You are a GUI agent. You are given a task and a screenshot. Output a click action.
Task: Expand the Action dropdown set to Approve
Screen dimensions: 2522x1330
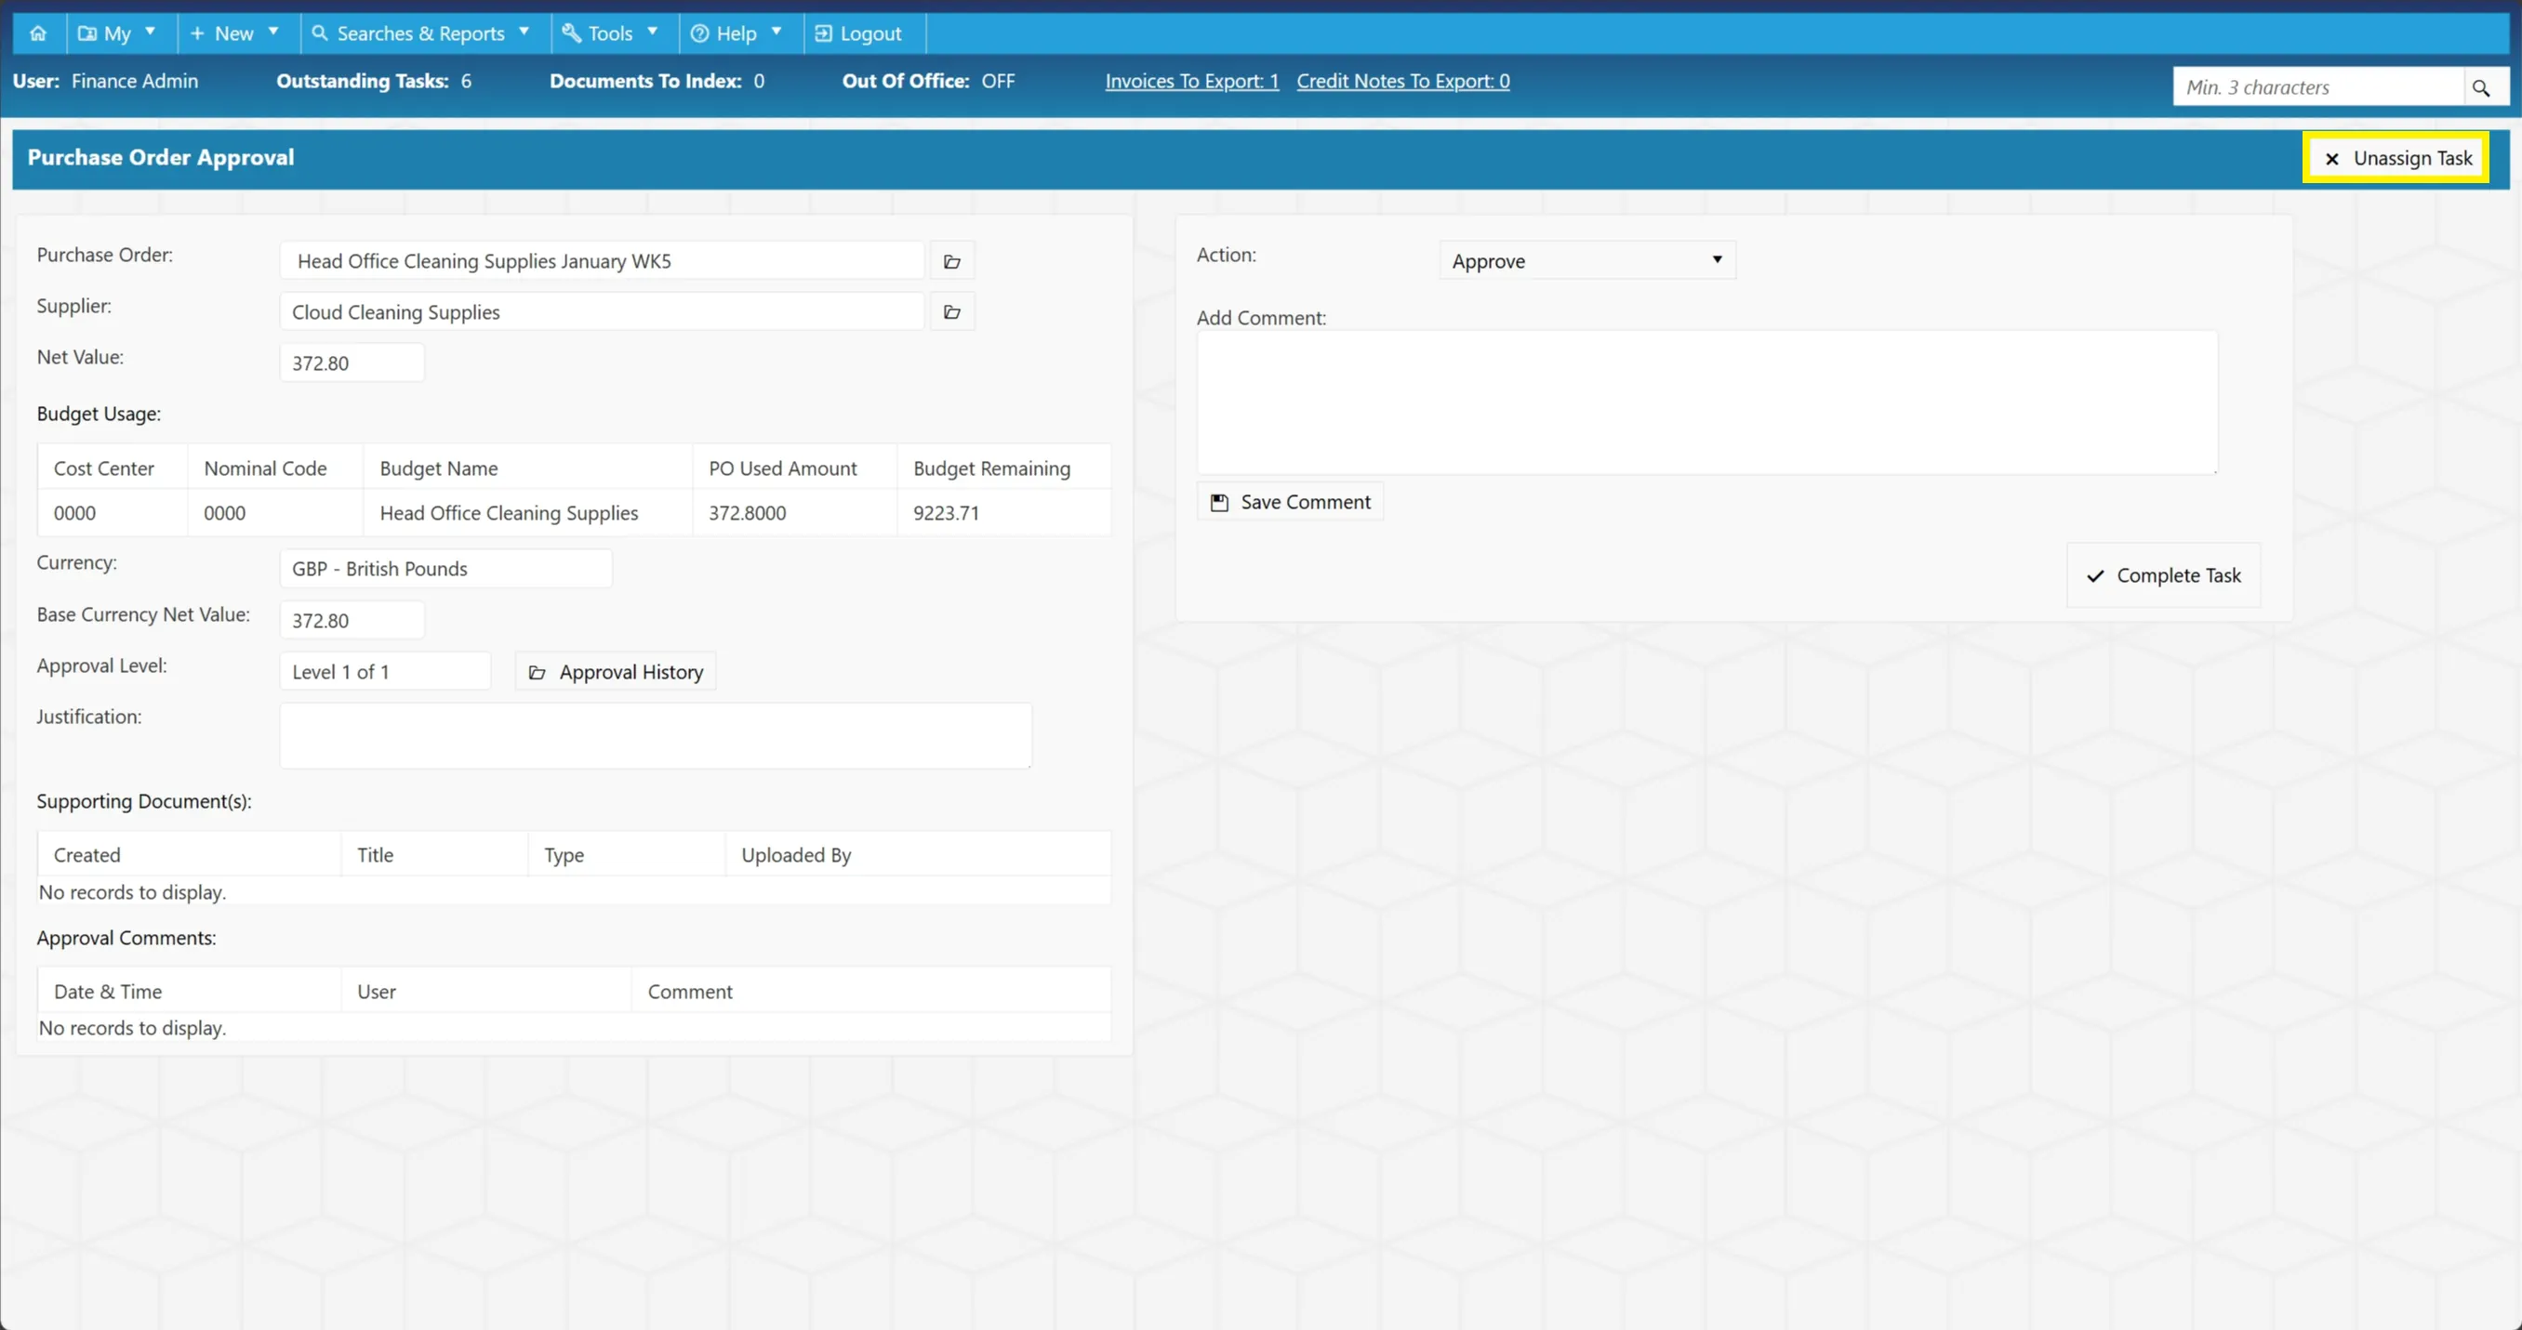(x=1587, y=260)
